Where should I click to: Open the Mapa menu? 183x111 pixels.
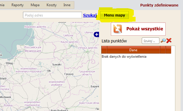35,5
